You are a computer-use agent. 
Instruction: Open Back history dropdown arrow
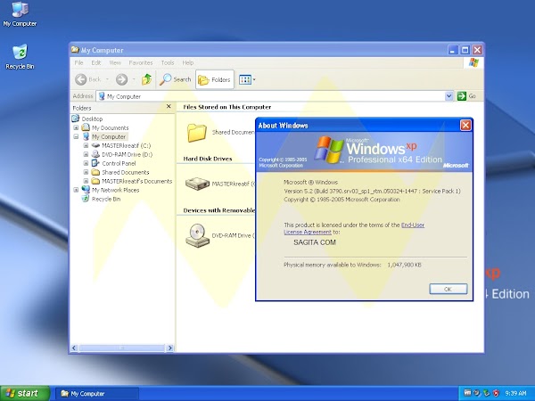(107, 79)
